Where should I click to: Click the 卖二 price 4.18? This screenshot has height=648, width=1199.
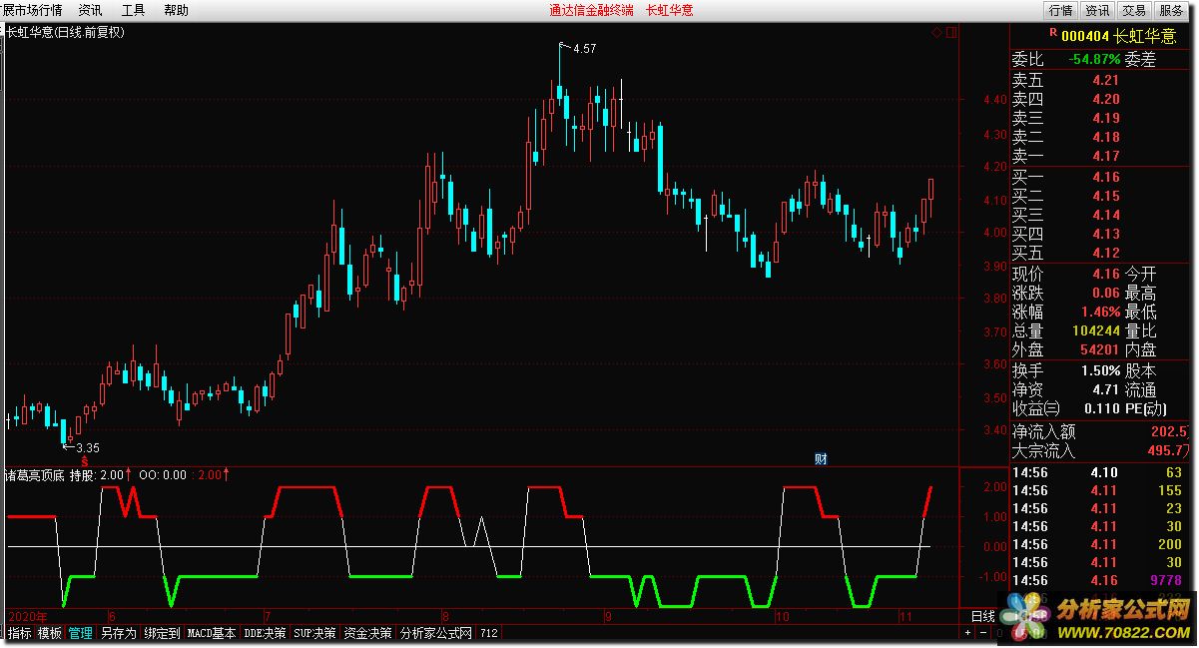pyautogui.click(x=1105, y=137)
